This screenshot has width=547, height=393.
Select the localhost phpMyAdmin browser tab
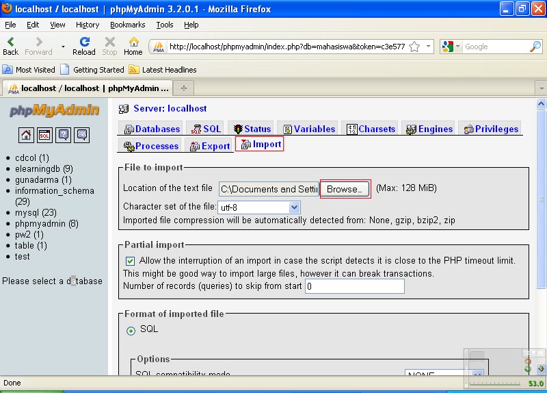click(88, 88)
